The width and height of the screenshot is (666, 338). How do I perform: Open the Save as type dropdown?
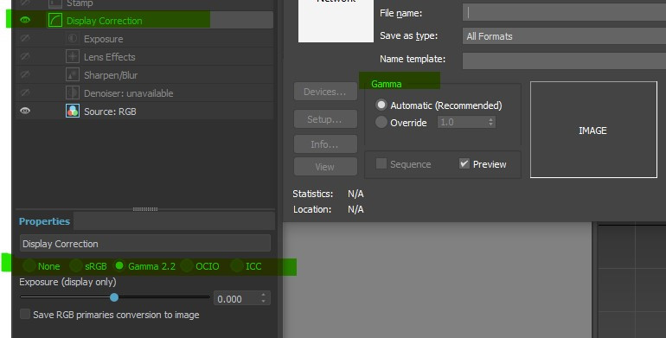564,36
